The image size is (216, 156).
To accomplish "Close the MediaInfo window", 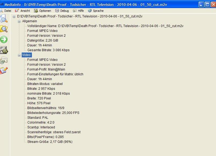I will (214, 4).
